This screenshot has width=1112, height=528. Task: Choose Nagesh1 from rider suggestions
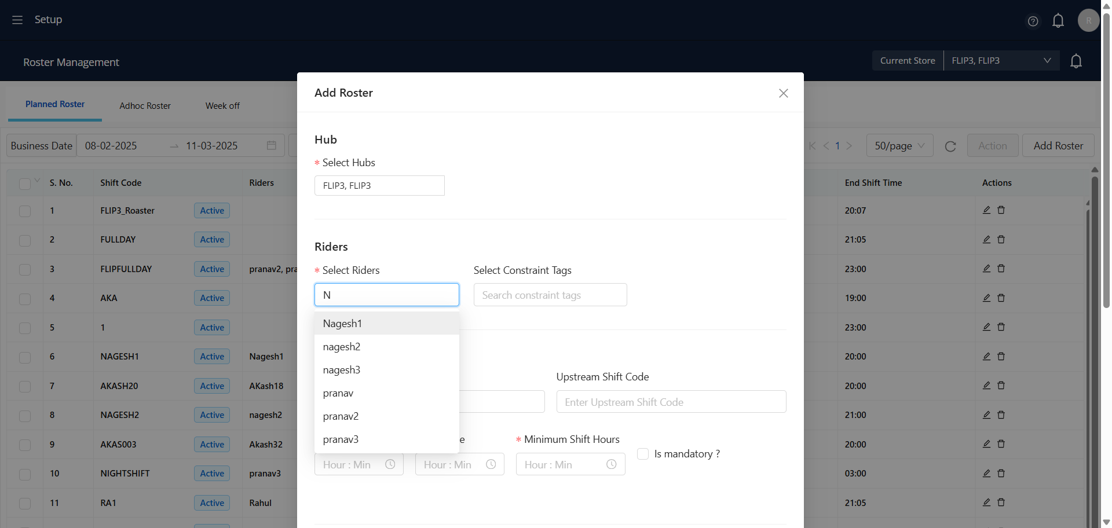387,323
